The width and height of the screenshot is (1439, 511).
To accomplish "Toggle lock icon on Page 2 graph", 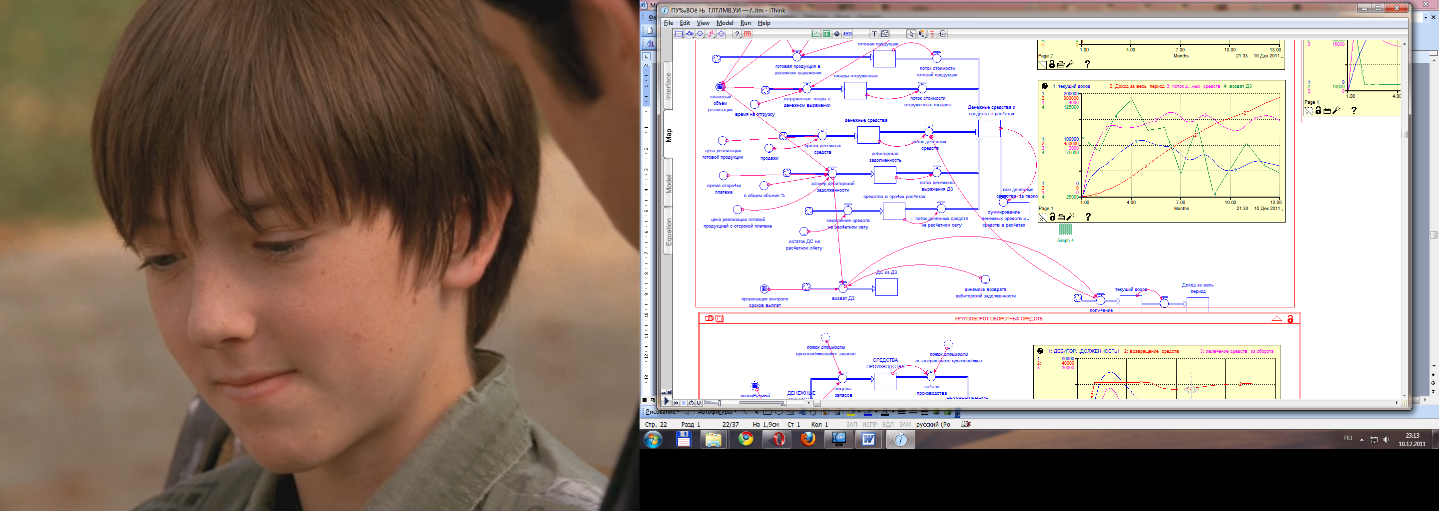I will click(x=1052, y=64).
